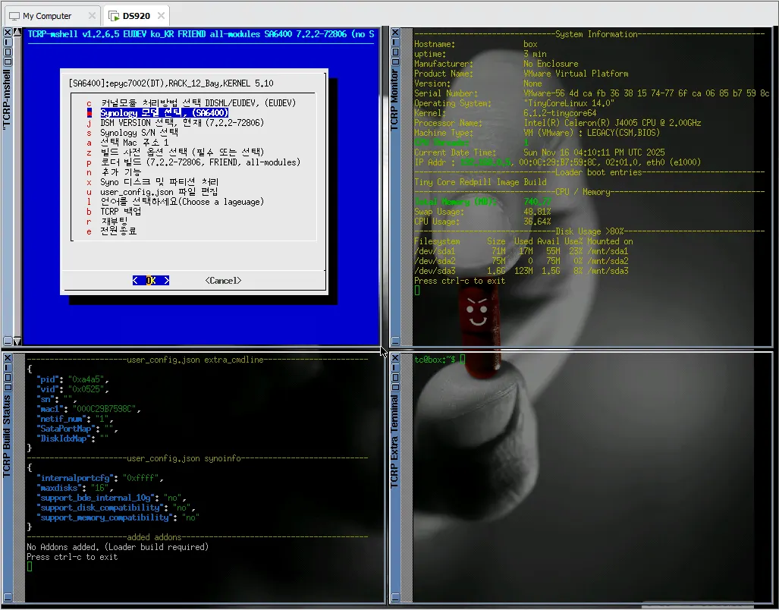The height and width of the screenshot is (610, 779).
Task: Maximize the TCRP Build Status window horizontally
Action: tap(8, 387)
